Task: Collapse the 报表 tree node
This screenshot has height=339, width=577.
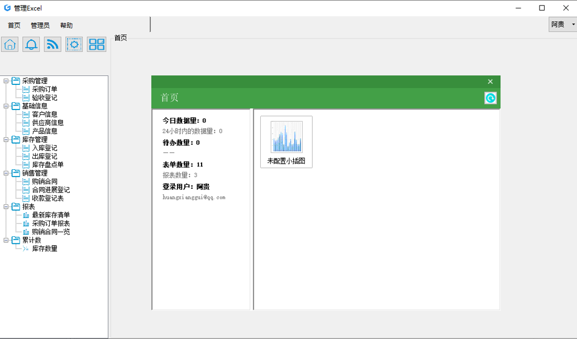Action: point(6,207)
